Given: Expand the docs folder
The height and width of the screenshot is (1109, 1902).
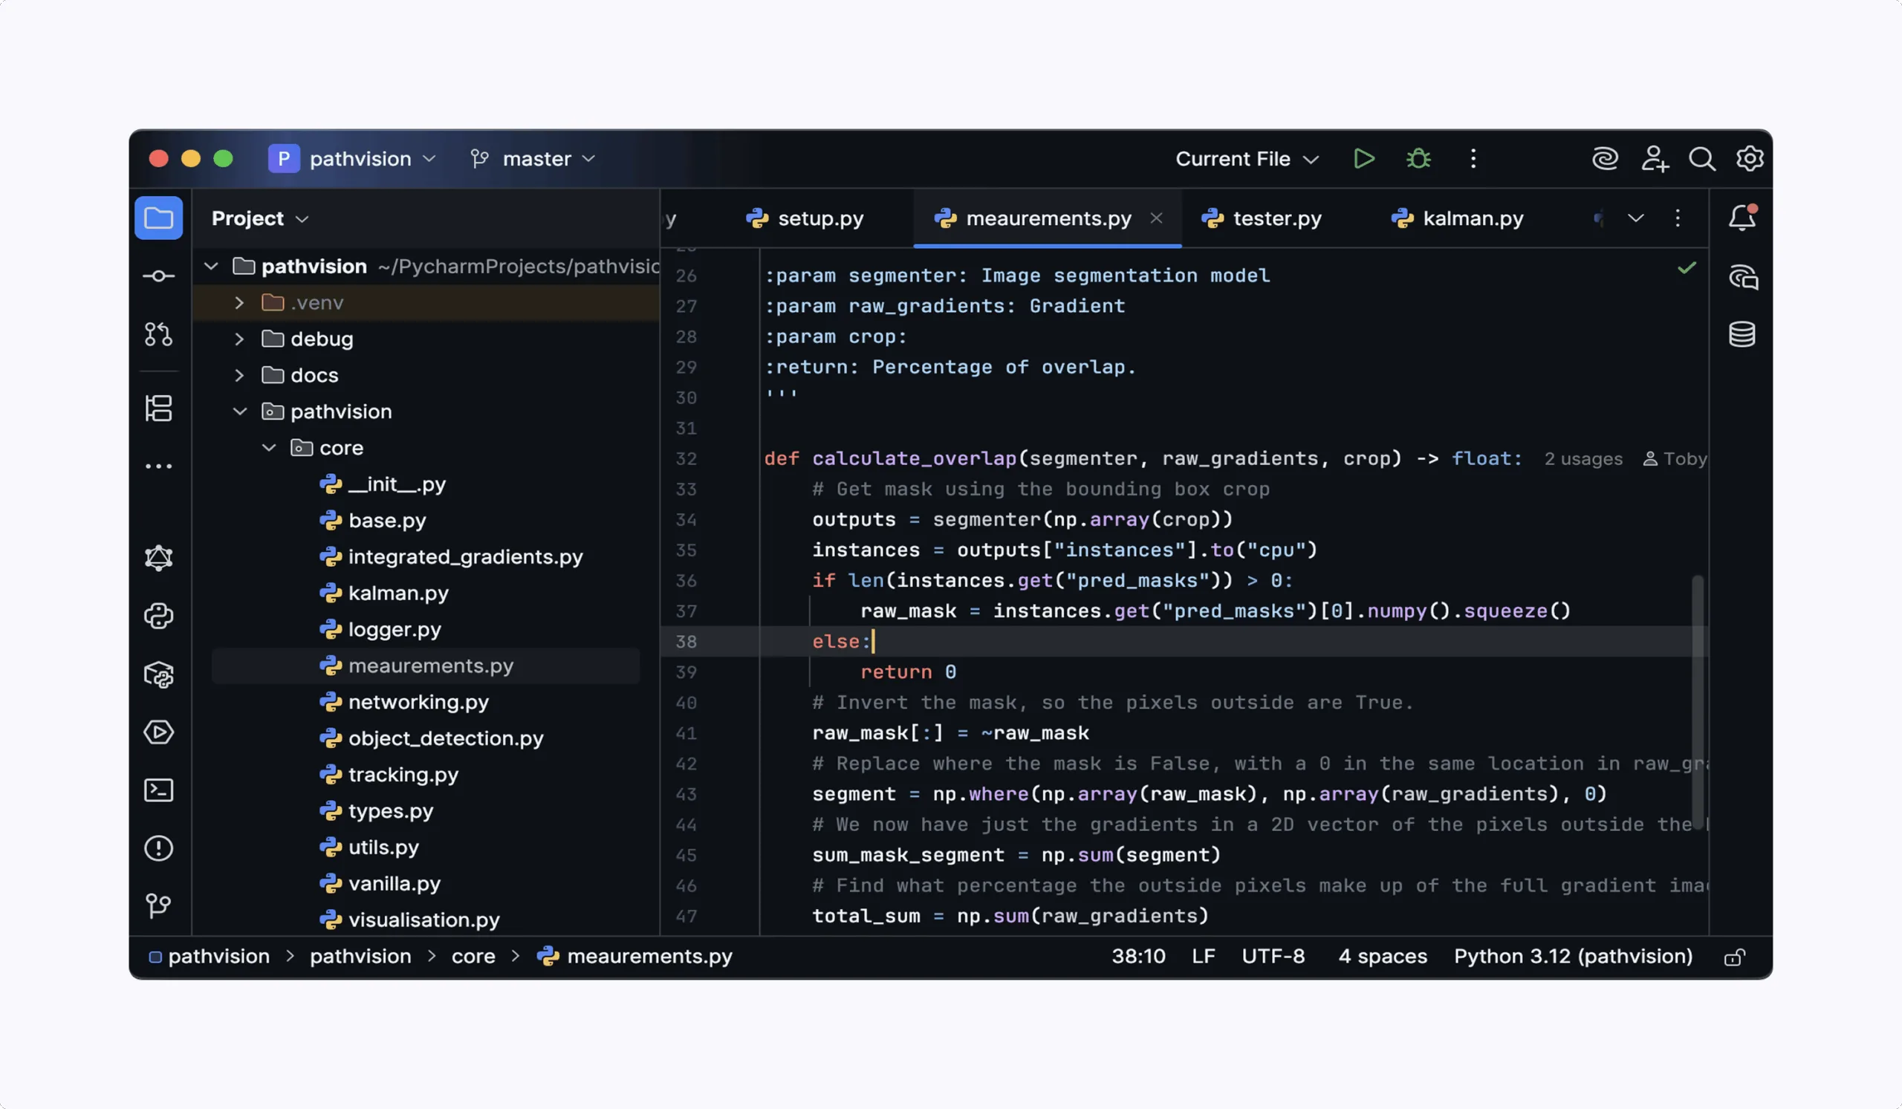Looking at the screenshot, I should (x=239, y=375).
